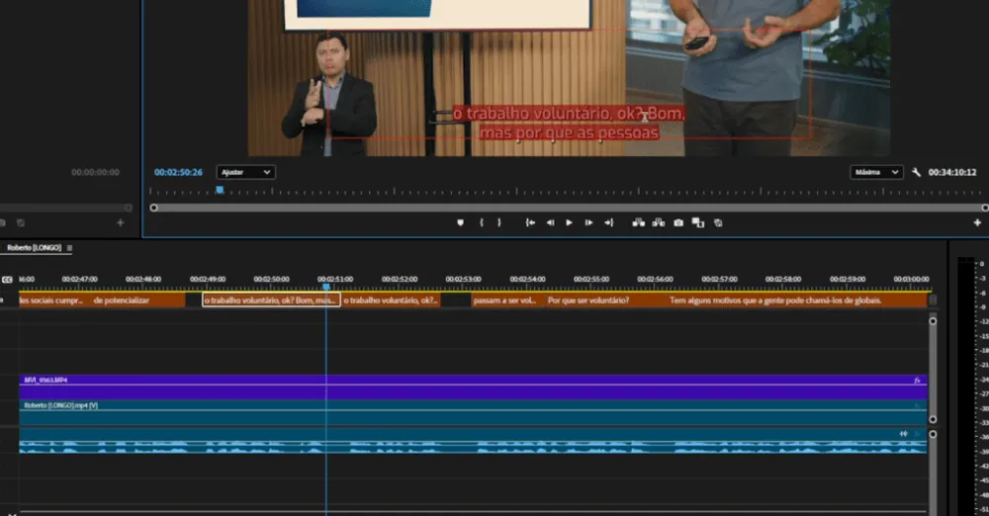This screenshot has width=989, height=516.
Task: Click the lower vertical zoom handle at the video/audio divider
Action: tap(933, 419)
